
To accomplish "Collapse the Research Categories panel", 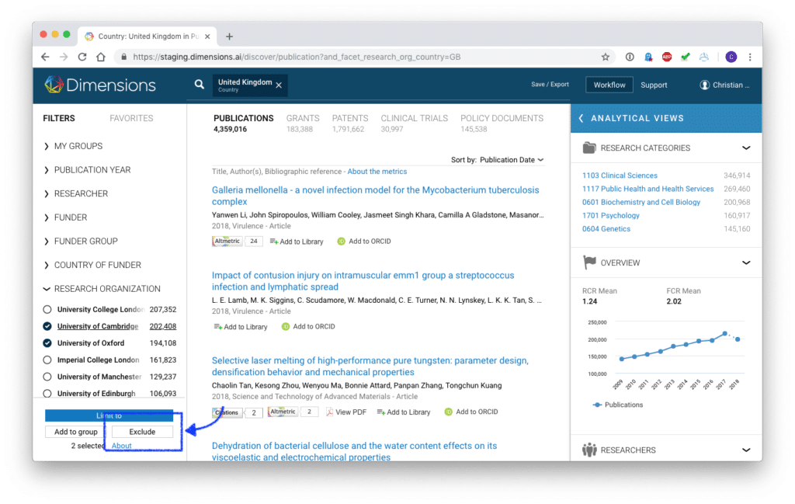I will [746, 148].
